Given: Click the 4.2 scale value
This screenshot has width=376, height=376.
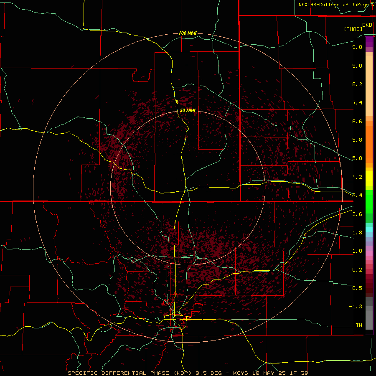Looking at the screenshot, I should pyautogui.click(x=357, y=177).
